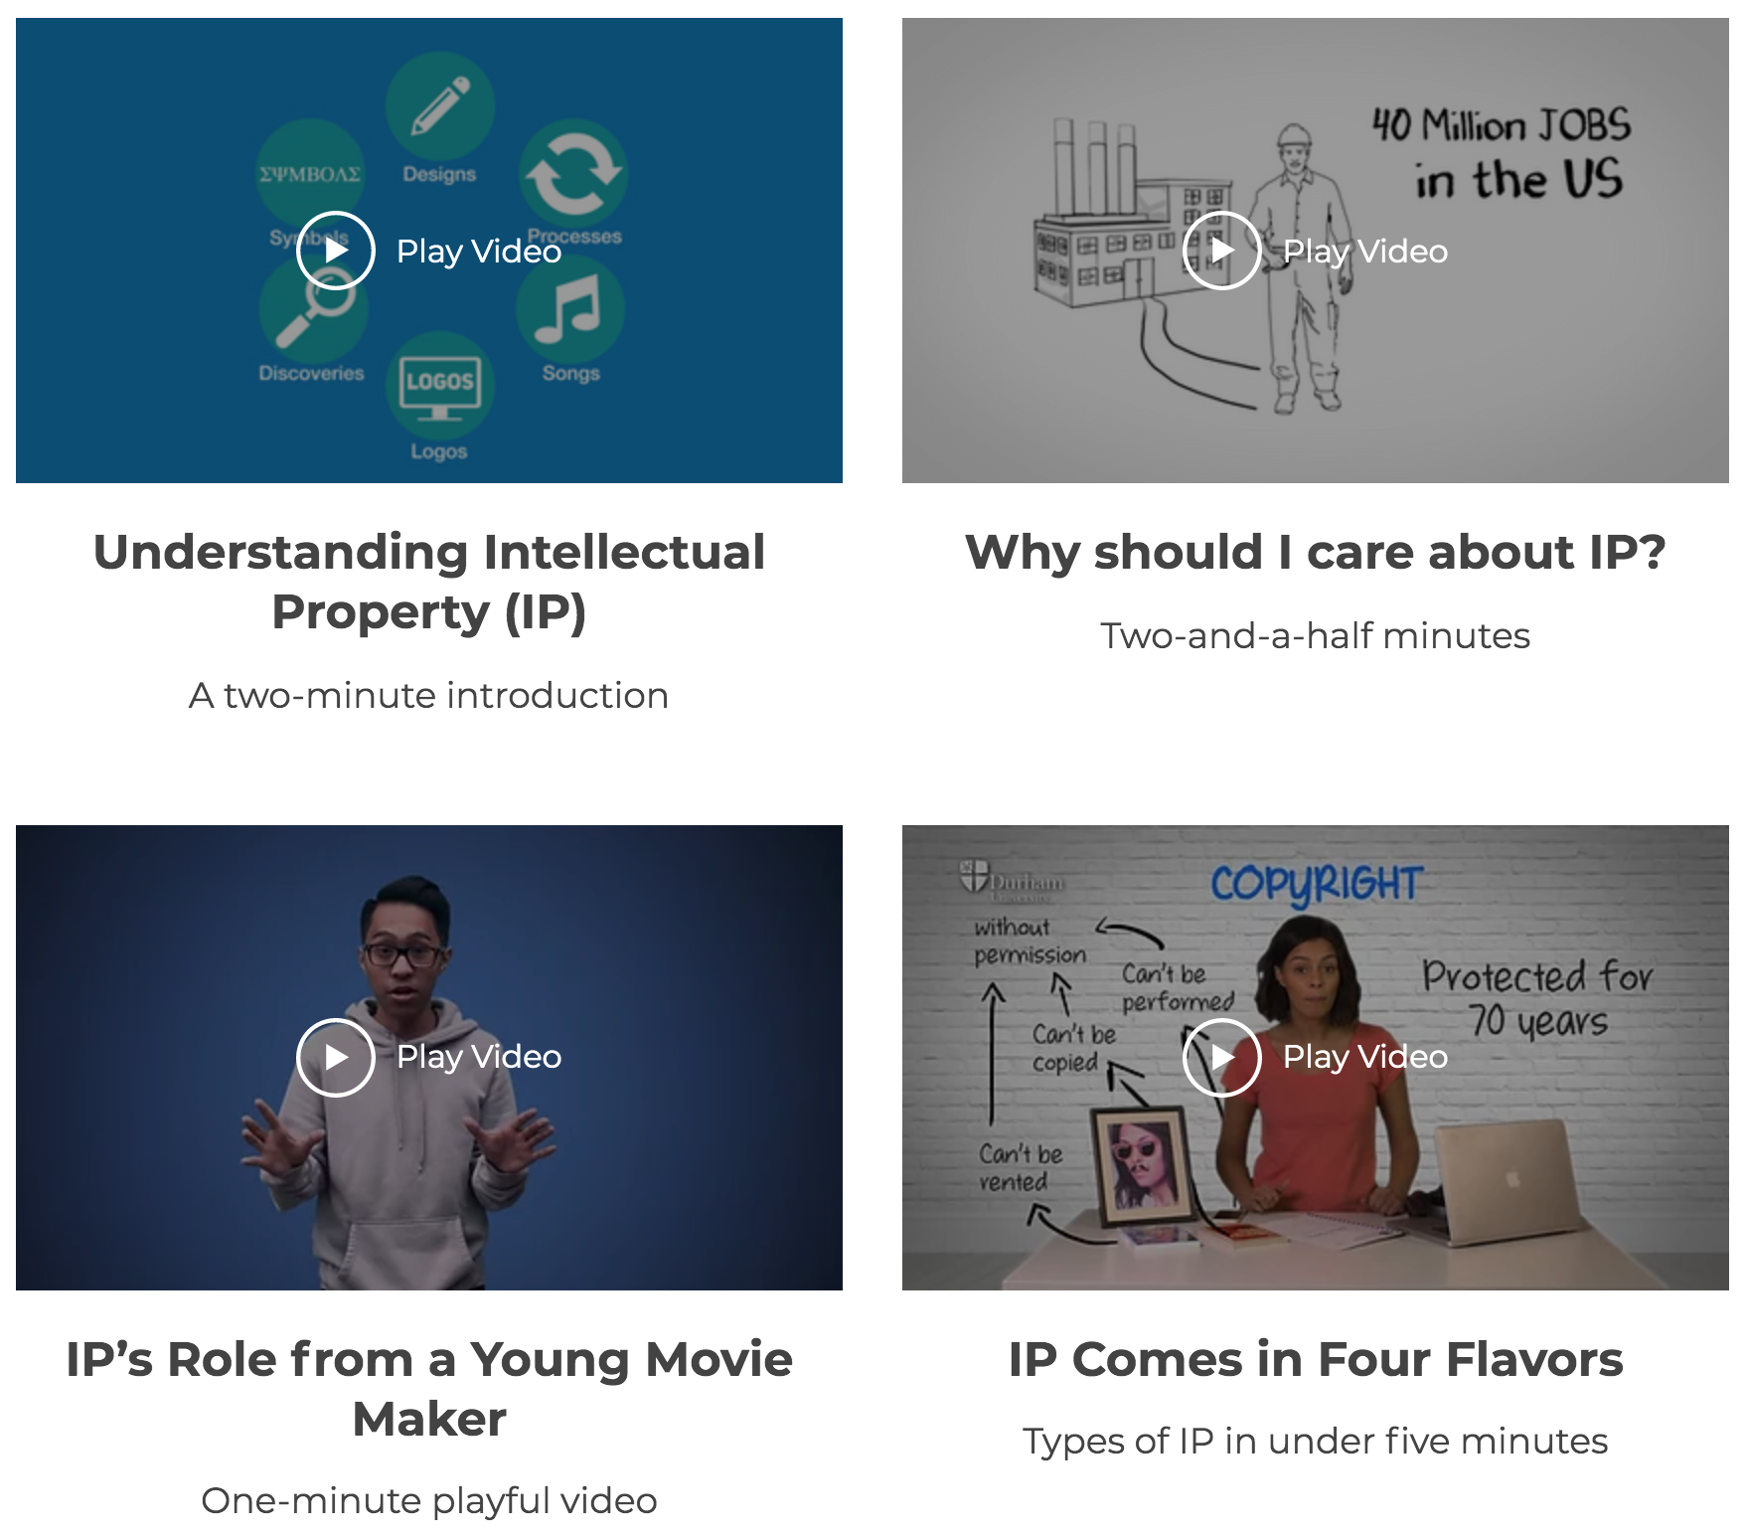Click the Symbols Greek text circle icon
This screenshot has height=1539, width=1747.
[310, 174]
